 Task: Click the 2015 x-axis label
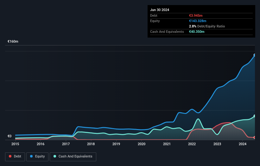point(15,144)
